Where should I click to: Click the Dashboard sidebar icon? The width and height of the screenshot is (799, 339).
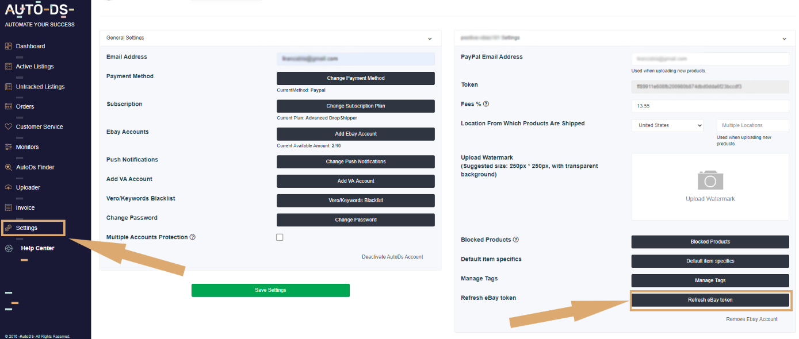pyautogui.click(x=8, y=46)
